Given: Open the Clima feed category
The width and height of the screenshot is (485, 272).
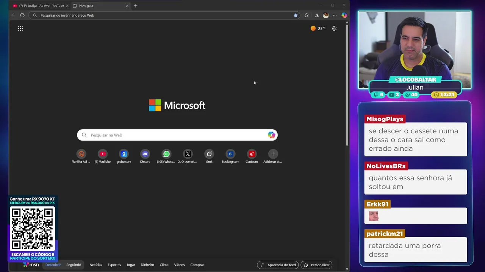Looking at the screenshot, I should tap(164, 265).
